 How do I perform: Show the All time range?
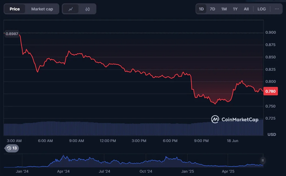point(246,9)
